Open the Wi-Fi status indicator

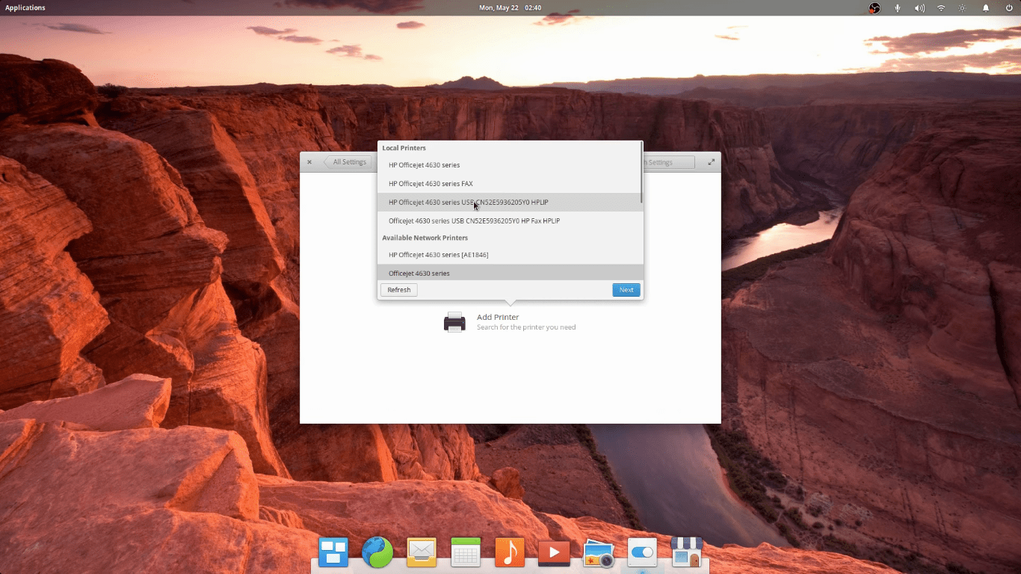940,8
